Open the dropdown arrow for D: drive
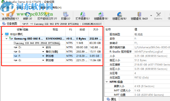170x101 pixels. pos(43,47)
